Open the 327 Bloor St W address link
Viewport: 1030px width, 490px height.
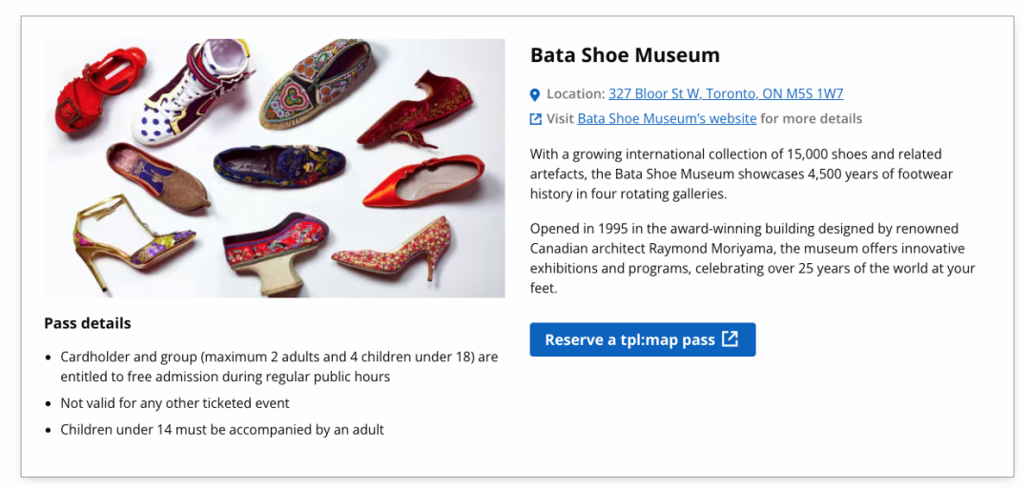click(726, 94)
